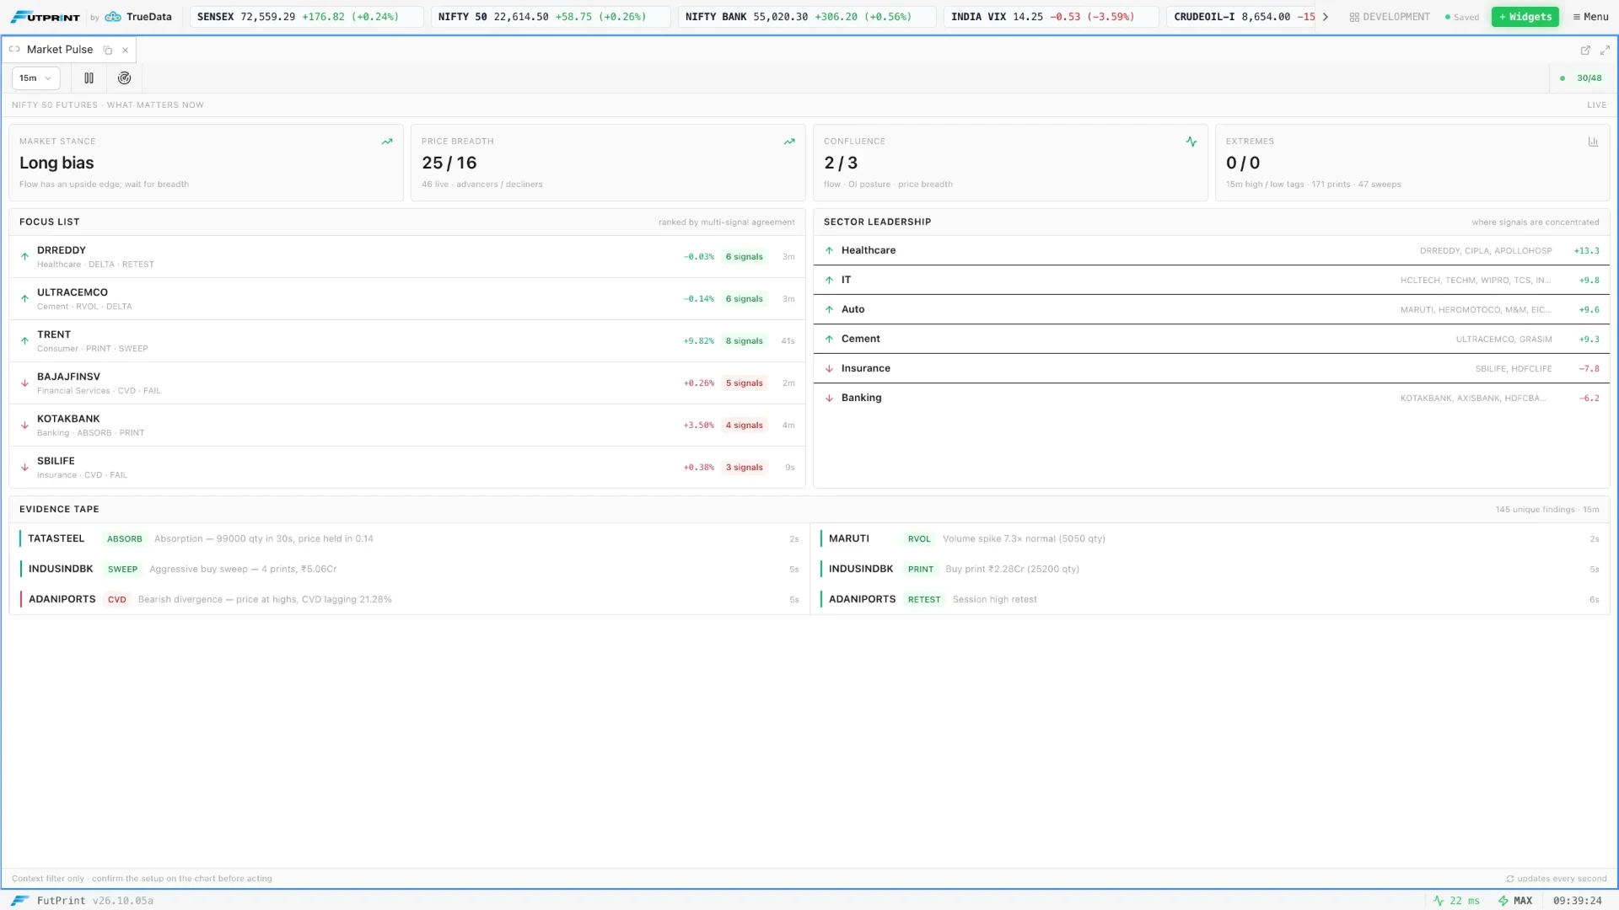1619x910 pixels.
Task: Click the SBILIFE down arrow icon
Action: (24, 468)
